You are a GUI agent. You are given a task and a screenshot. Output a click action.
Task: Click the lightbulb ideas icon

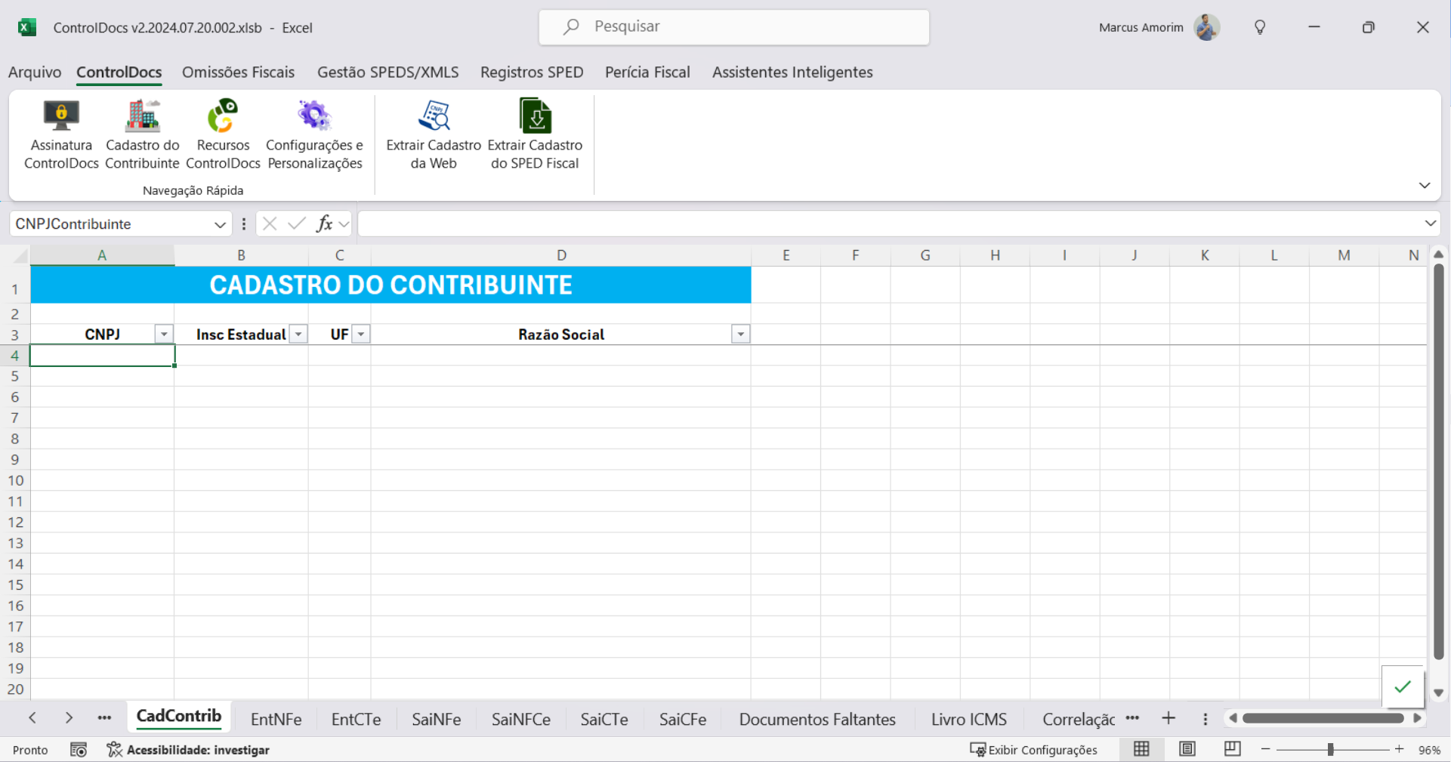1260,27
